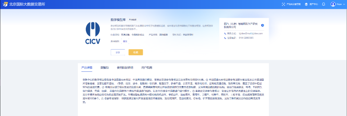Image resolution: width=347 pixels, height=116 pixels.
Task: Switch to the 产品详情 tab
Action: coord(87,68)
